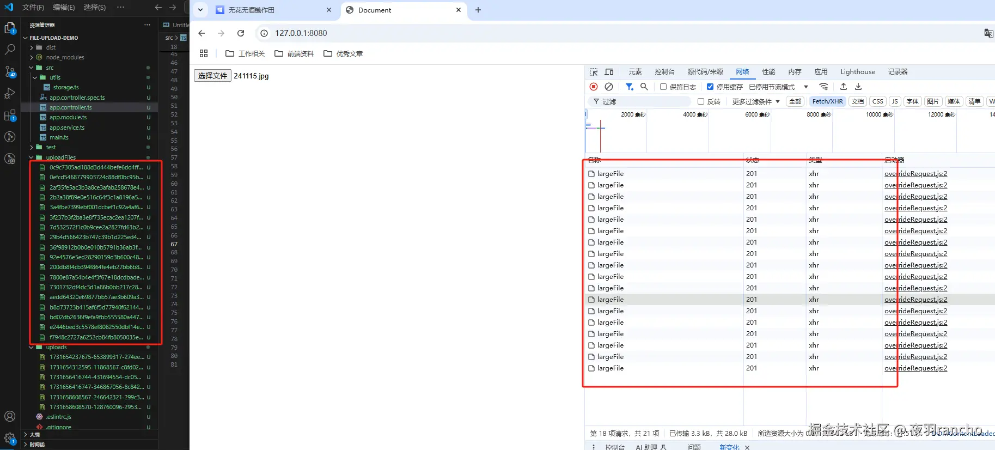This screenshot has height=450, width=995.
Task: Open VS Code Manage gear icon
Action: coord(10,437)
